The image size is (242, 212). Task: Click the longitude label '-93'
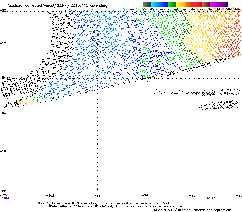(192, 195)
